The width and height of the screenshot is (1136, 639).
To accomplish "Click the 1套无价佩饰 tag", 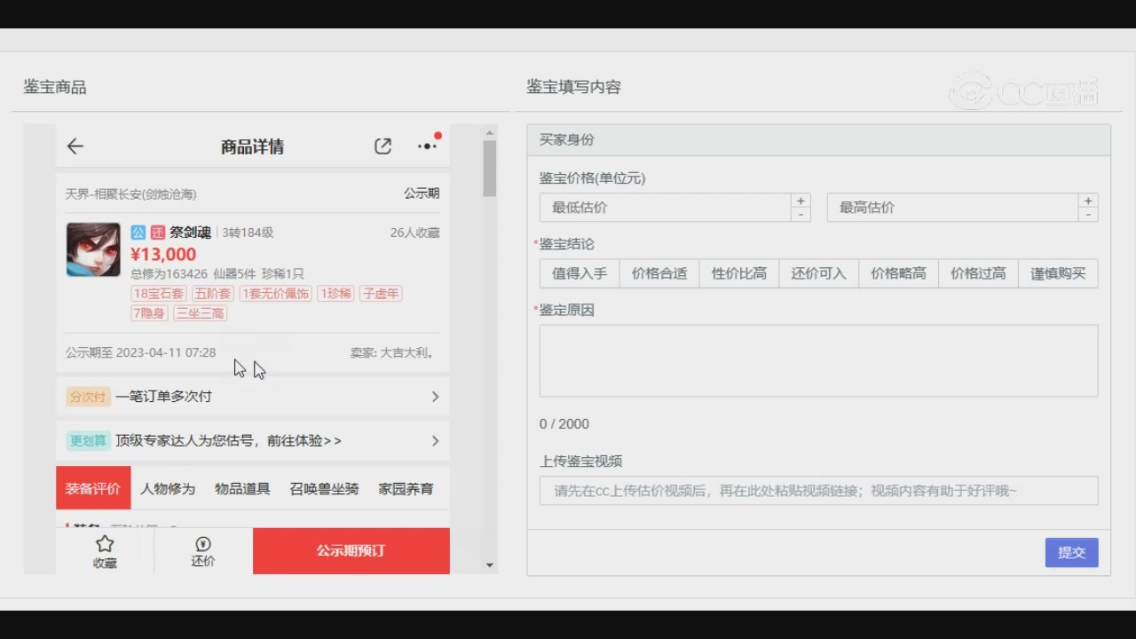I will click(276, 294).
